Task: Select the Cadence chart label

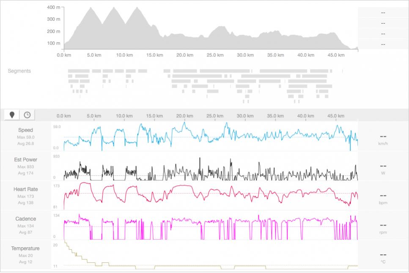Action: (25, 219)
